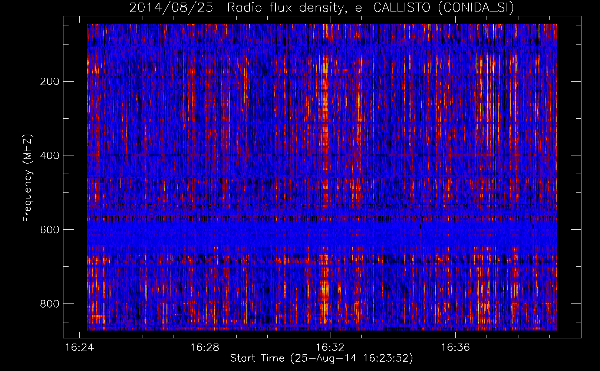Image resolution: width=600 pixels, height=371 pixels.
Task: Click the 800 frequency tick label
Action: point(50,304)
